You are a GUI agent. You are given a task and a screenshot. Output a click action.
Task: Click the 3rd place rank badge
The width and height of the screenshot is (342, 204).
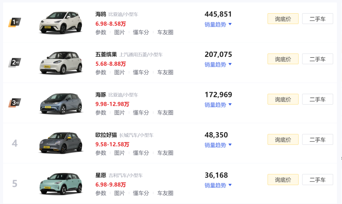point(15,103)
